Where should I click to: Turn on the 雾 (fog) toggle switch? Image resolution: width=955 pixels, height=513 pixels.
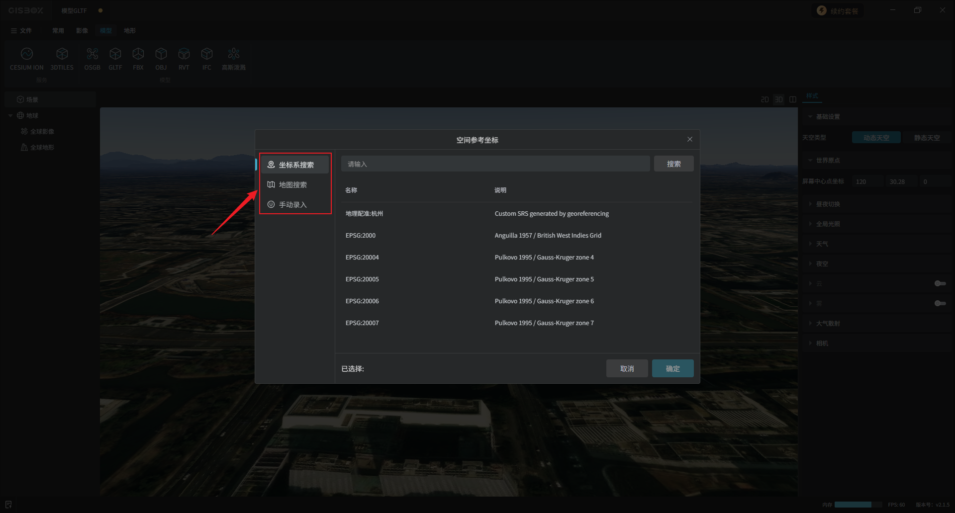point(940,303)
